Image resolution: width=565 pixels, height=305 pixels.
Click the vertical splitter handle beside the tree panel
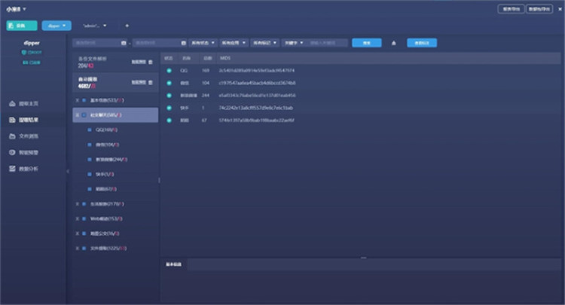[159, 180]
